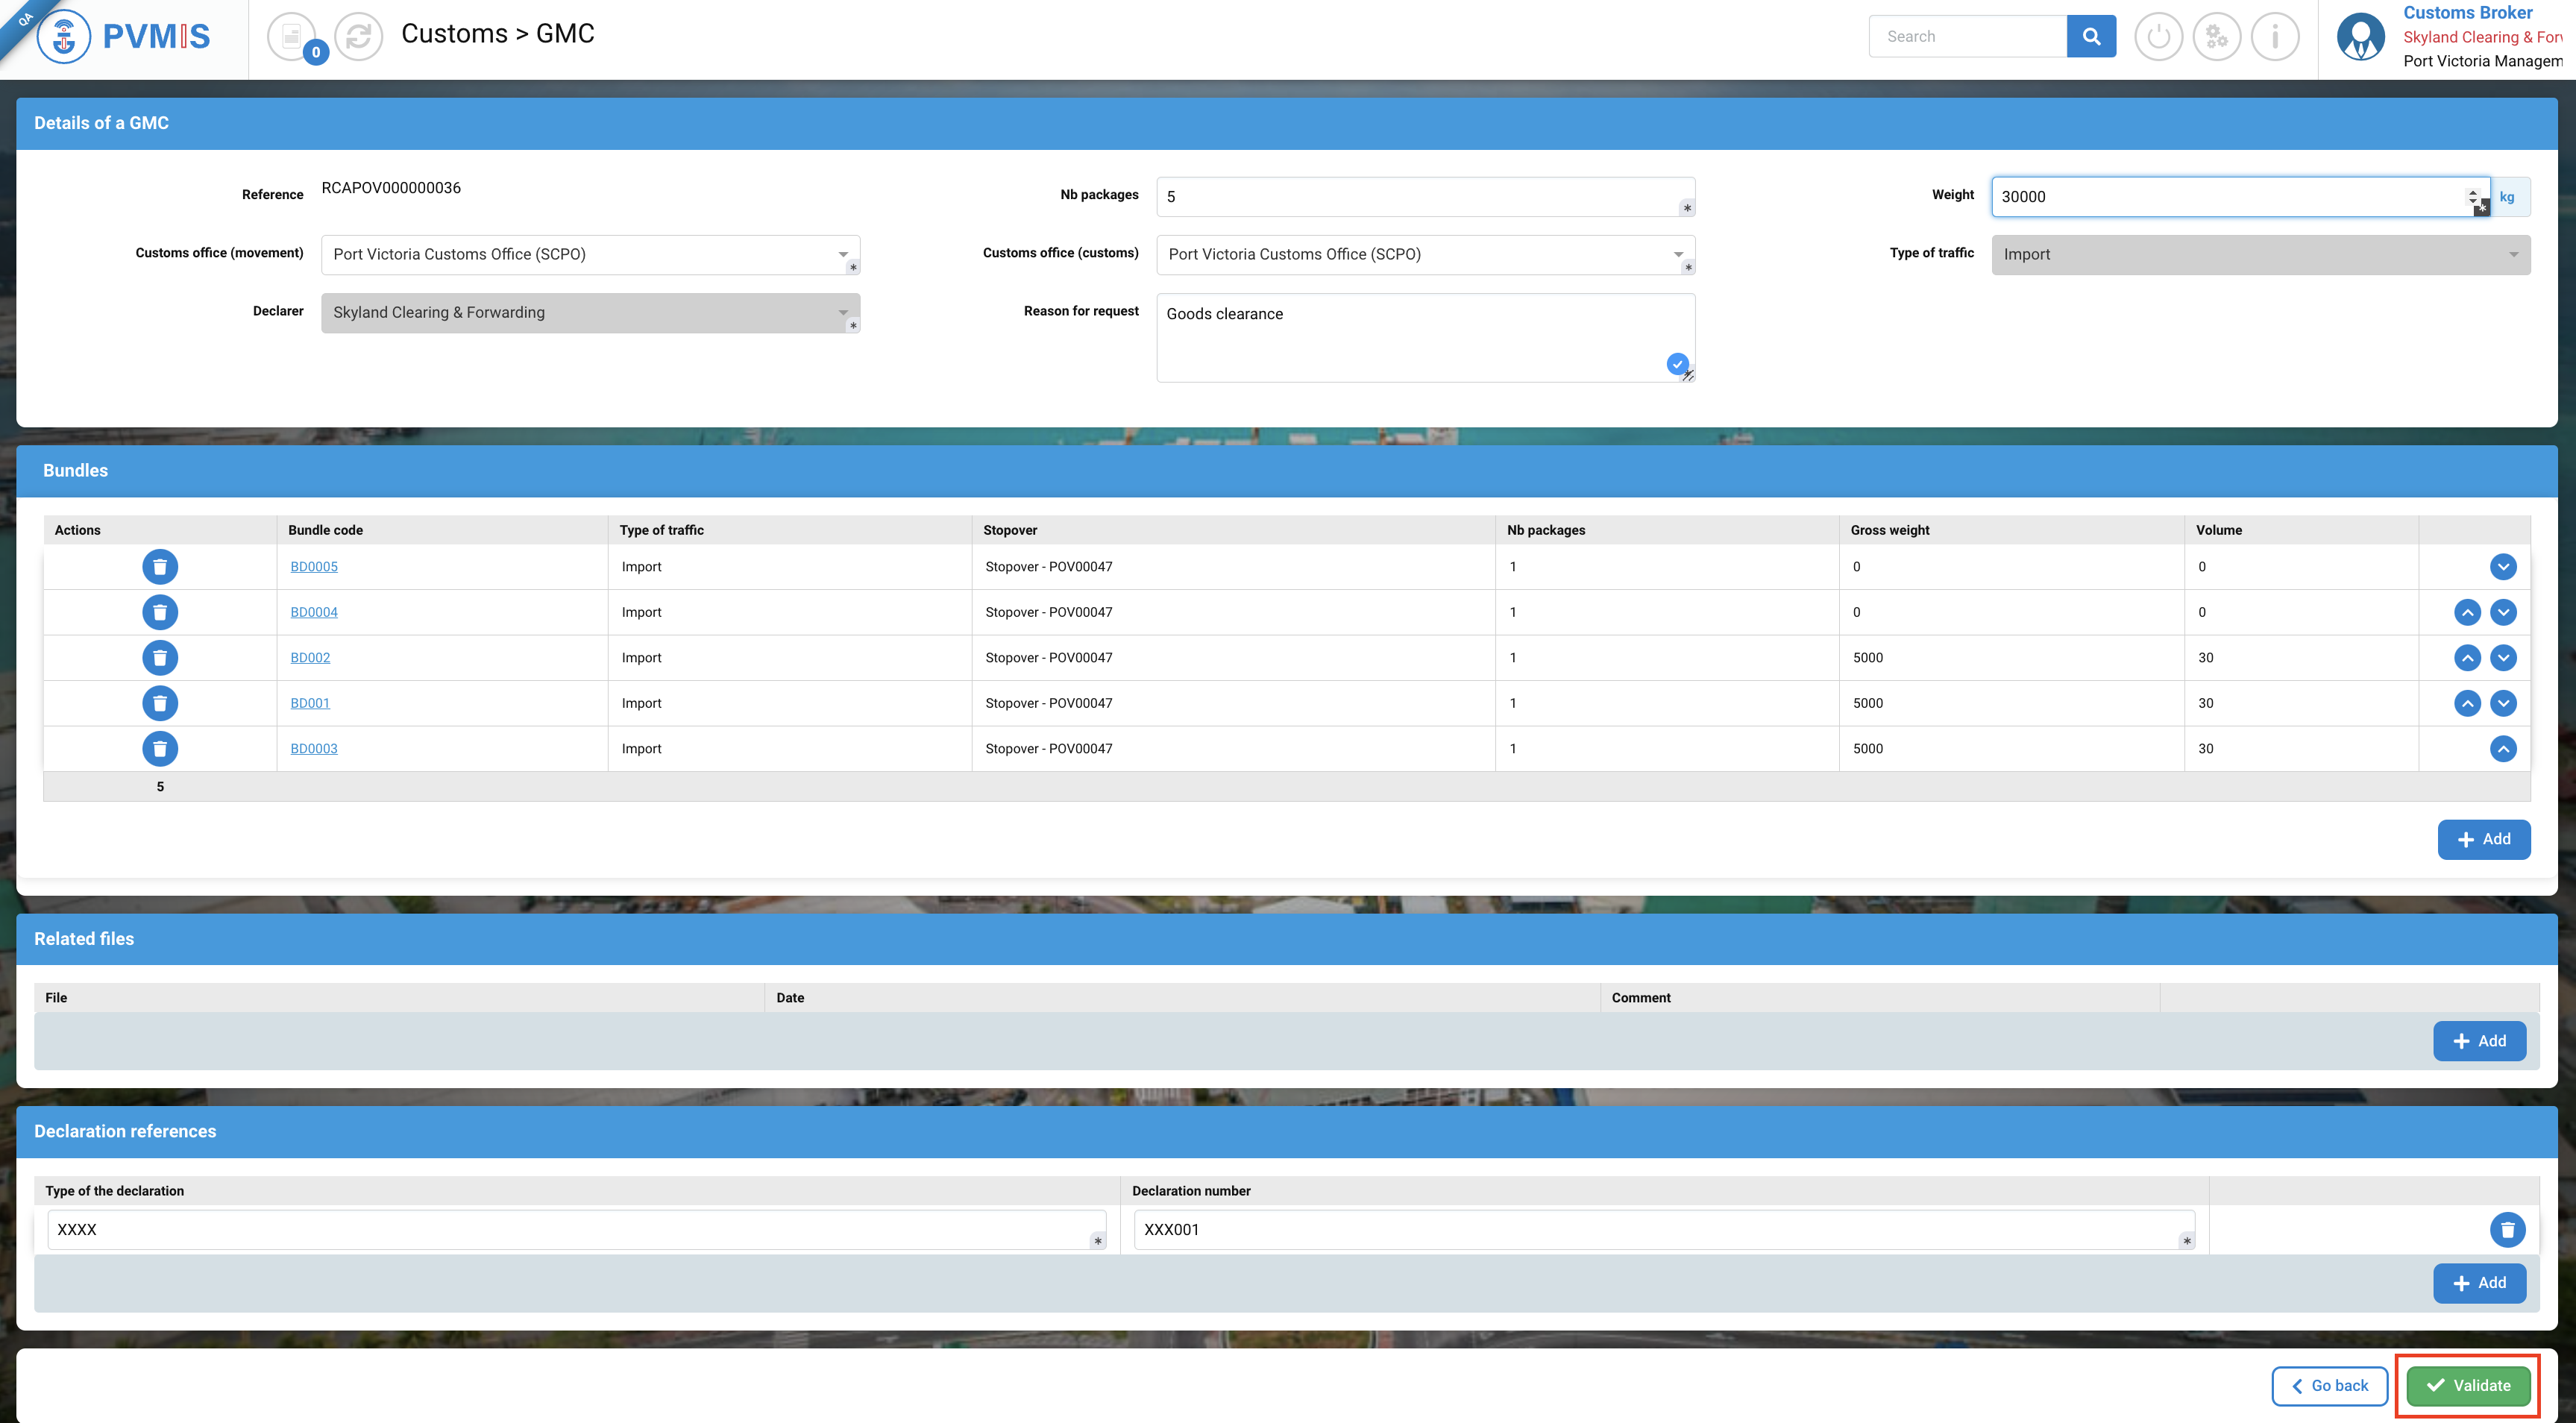This screenshot has height=1423, width=2576.
Task: Click refresh icon in header
Action: [x=358, y=36]
